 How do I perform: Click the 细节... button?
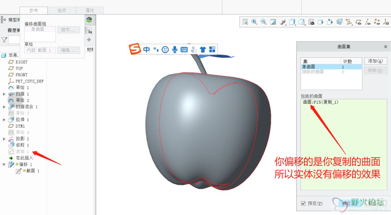69,30
